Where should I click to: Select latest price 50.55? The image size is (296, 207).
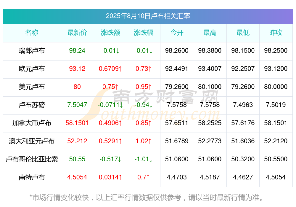tap(77, 159)
